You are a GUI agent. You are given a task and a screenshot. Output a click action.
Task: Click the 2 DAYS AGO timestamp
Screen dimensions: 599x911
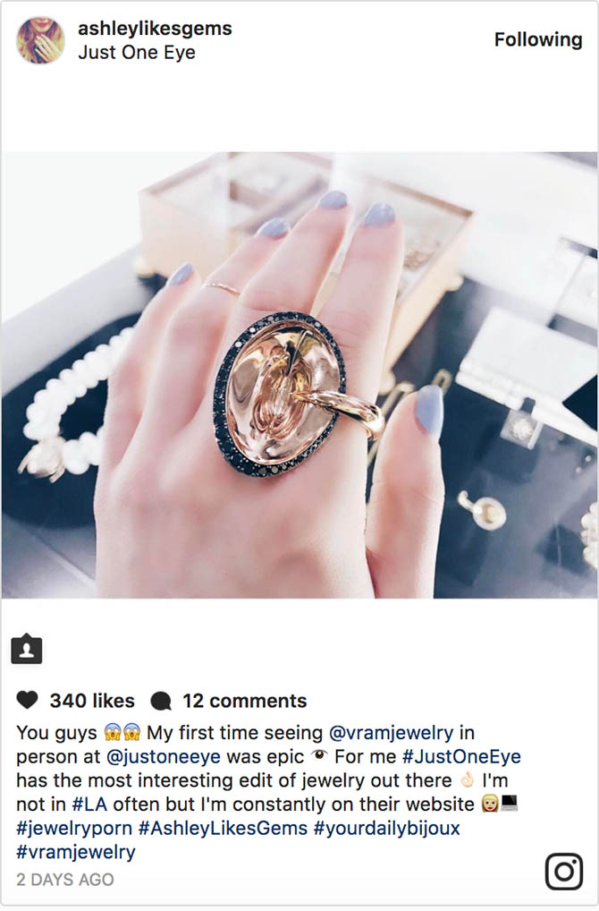pyautogui.click(x=65, y=879)
